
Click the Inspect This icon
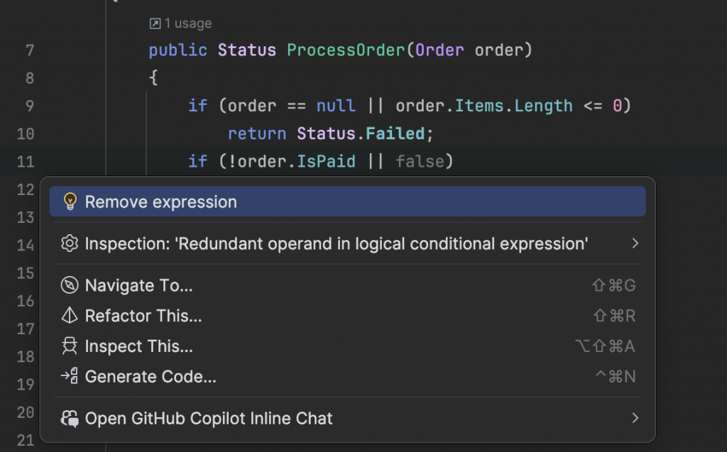click(x=70, y=346)
